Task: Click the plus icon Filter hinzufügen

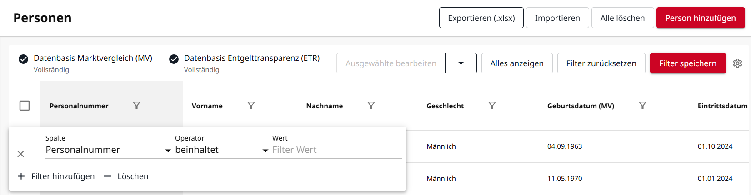Action: (x=21, y=176)
